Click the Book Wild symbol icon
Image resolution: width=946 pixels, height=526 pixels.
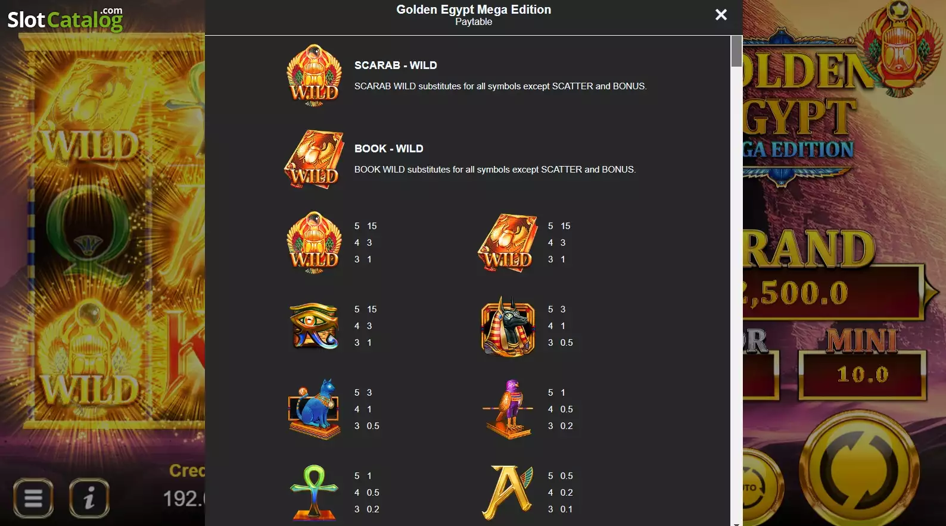pos(314,159)
